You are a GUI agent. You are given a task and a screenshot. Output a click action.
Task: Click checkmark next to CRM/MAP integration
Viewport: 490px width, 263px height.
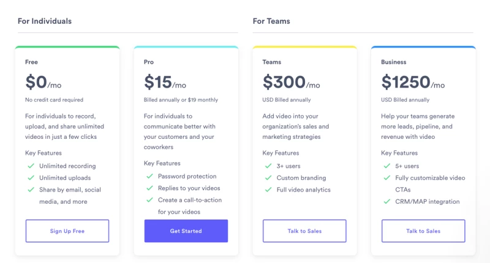point(387,202)
